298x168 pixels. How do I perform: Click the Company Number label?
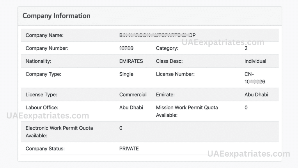point(47,48)
